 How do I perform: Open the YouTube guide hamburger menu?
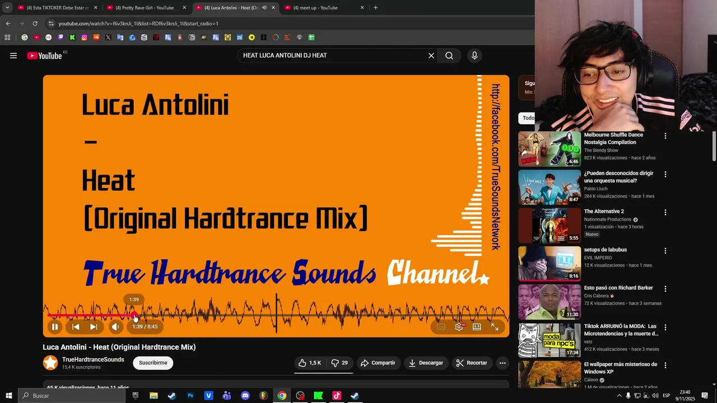point(13,55)
